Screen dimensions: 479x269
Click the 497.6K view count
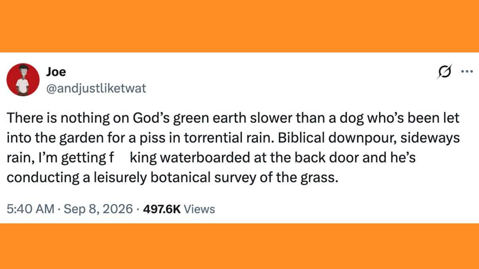tap(162, 209)
